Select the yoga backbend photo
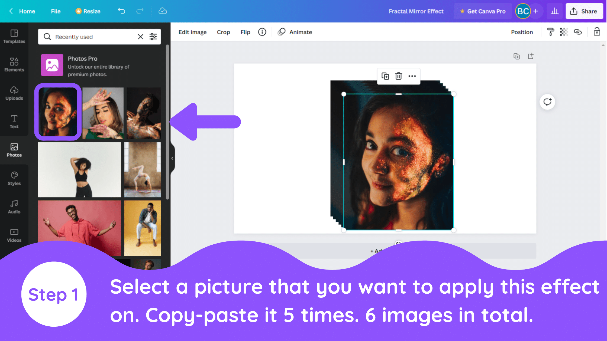 [x=143, y=170]
